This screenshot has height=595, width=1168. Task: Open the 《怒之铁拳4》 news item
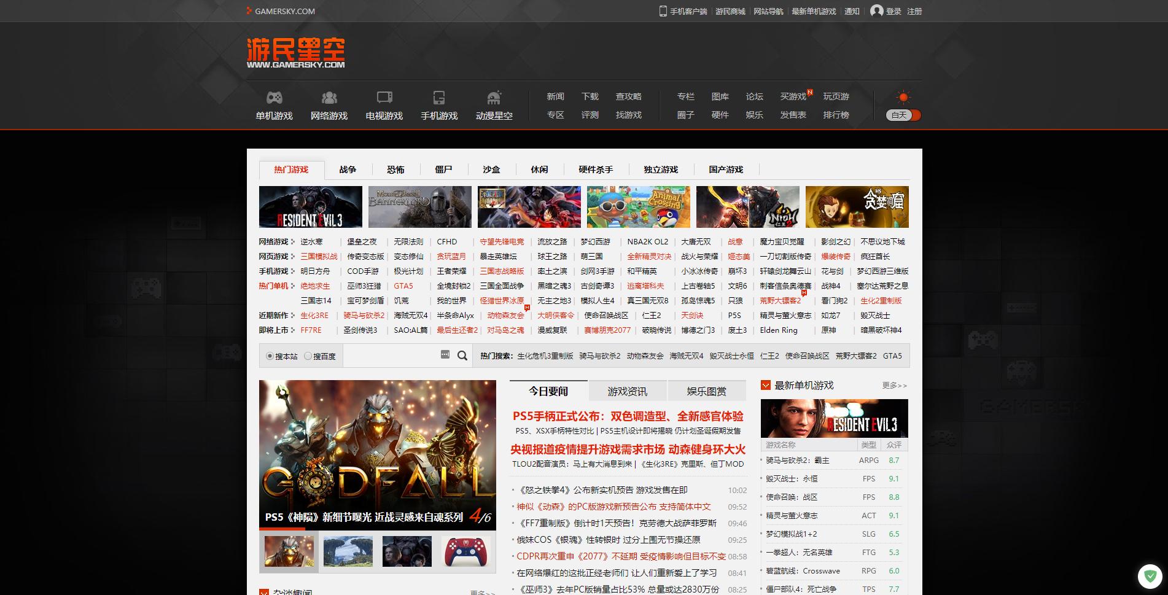coord(602,490)
